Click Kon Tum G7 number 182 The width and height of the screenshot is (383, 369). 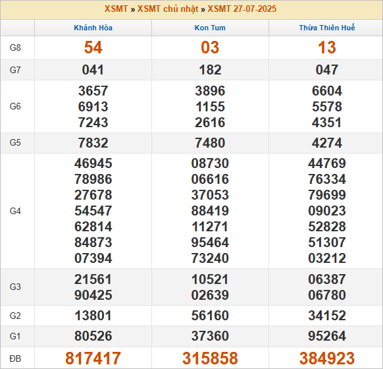[210, 70]
